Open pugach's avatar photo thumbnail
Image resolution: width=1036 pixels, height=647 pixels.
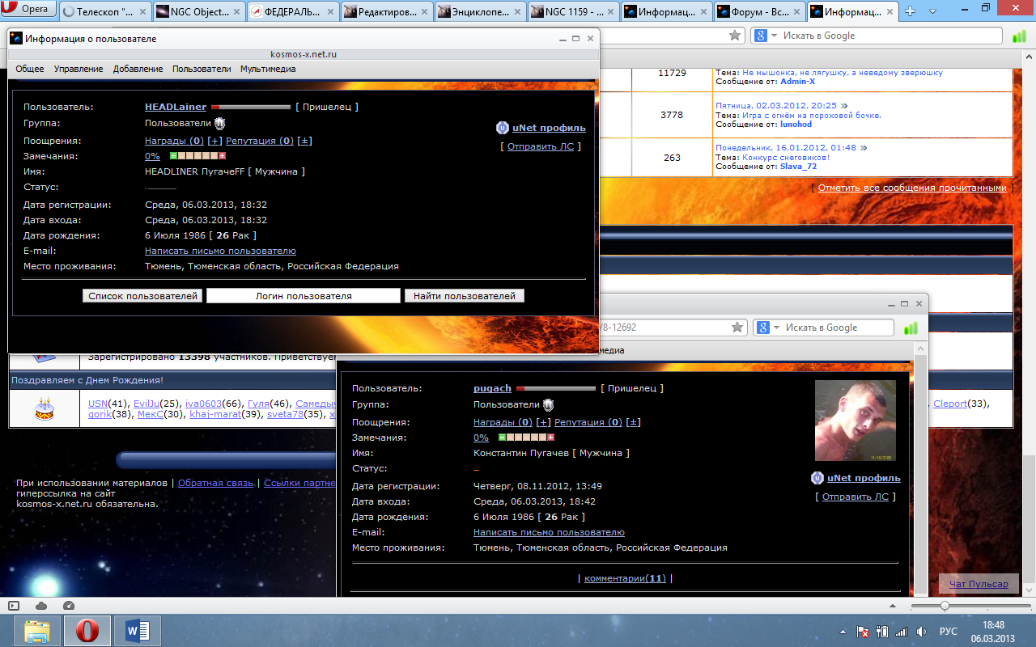[856, 421]
